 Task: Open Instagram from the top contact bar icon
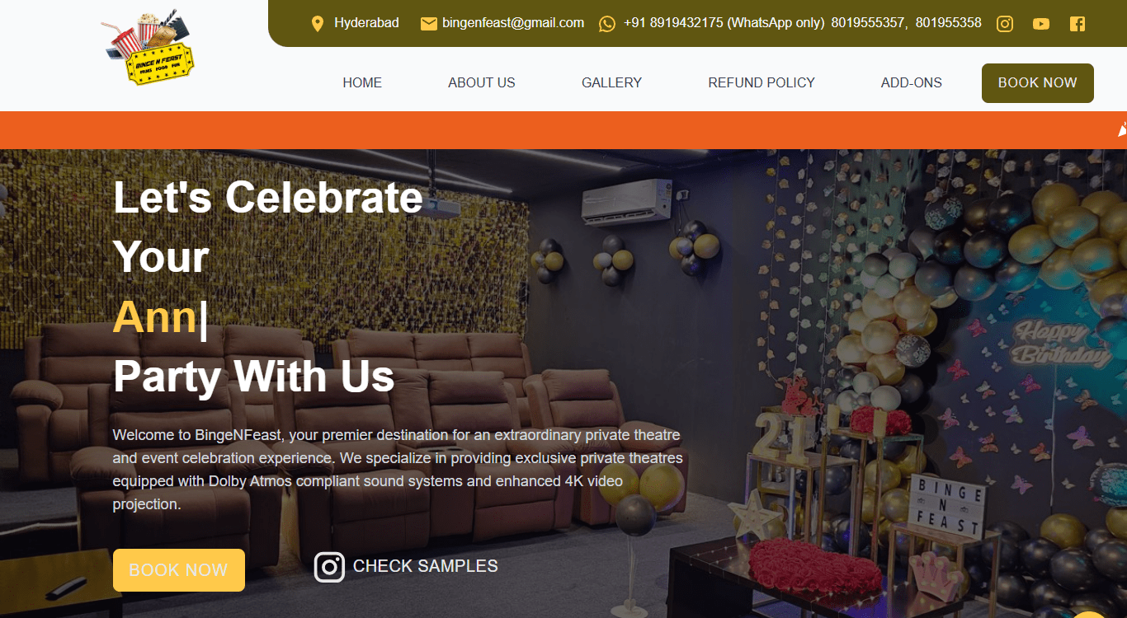pyautogui.click(x=1005, y=24)
